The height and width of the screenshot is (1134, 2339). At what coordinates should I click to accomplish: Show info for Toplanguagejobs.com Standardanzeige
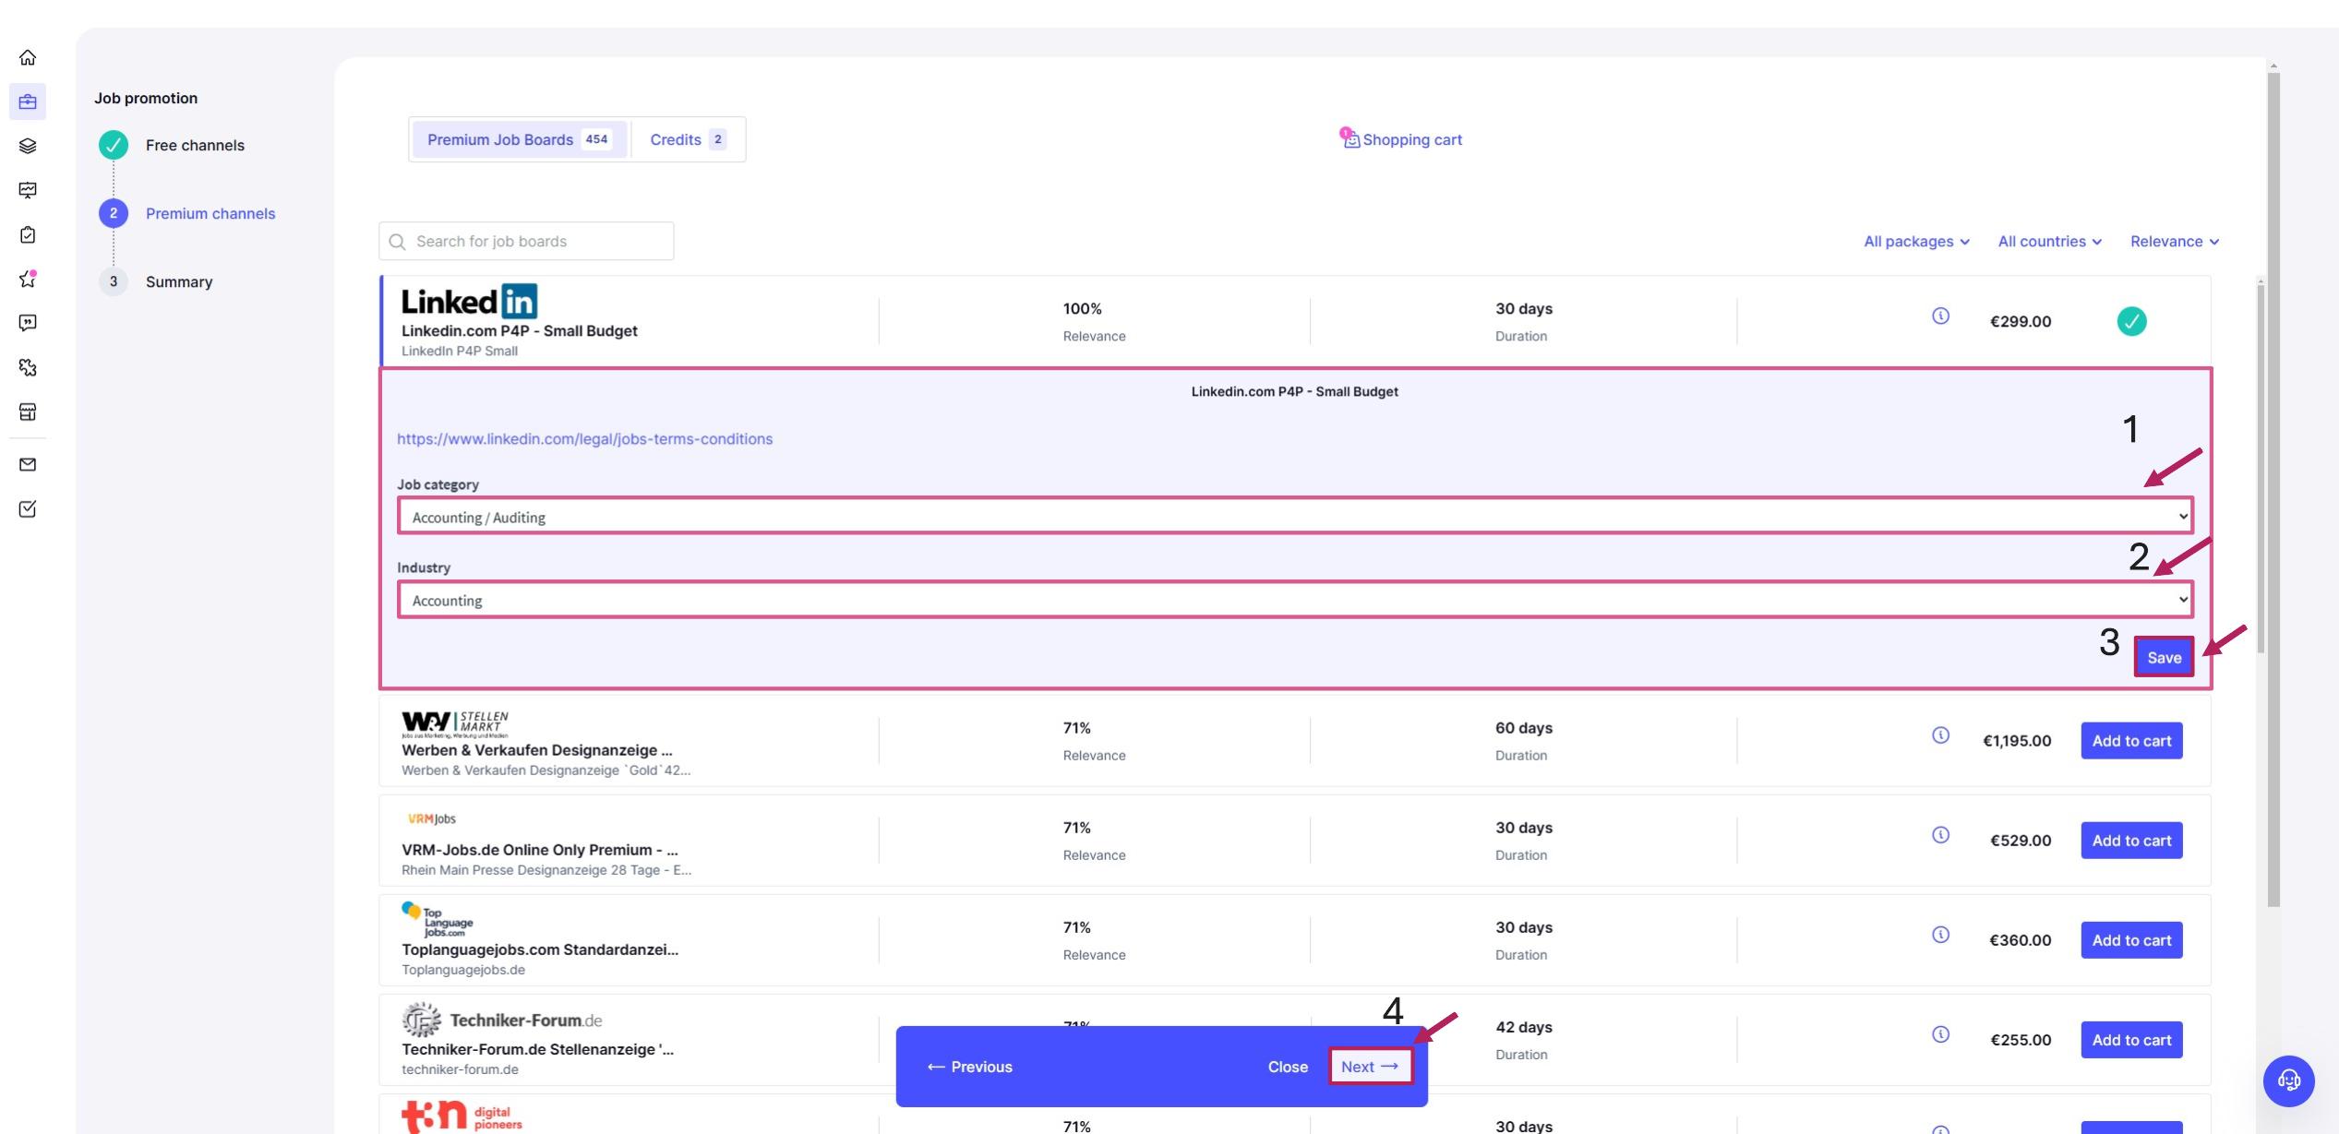(x=1940, y=934)
